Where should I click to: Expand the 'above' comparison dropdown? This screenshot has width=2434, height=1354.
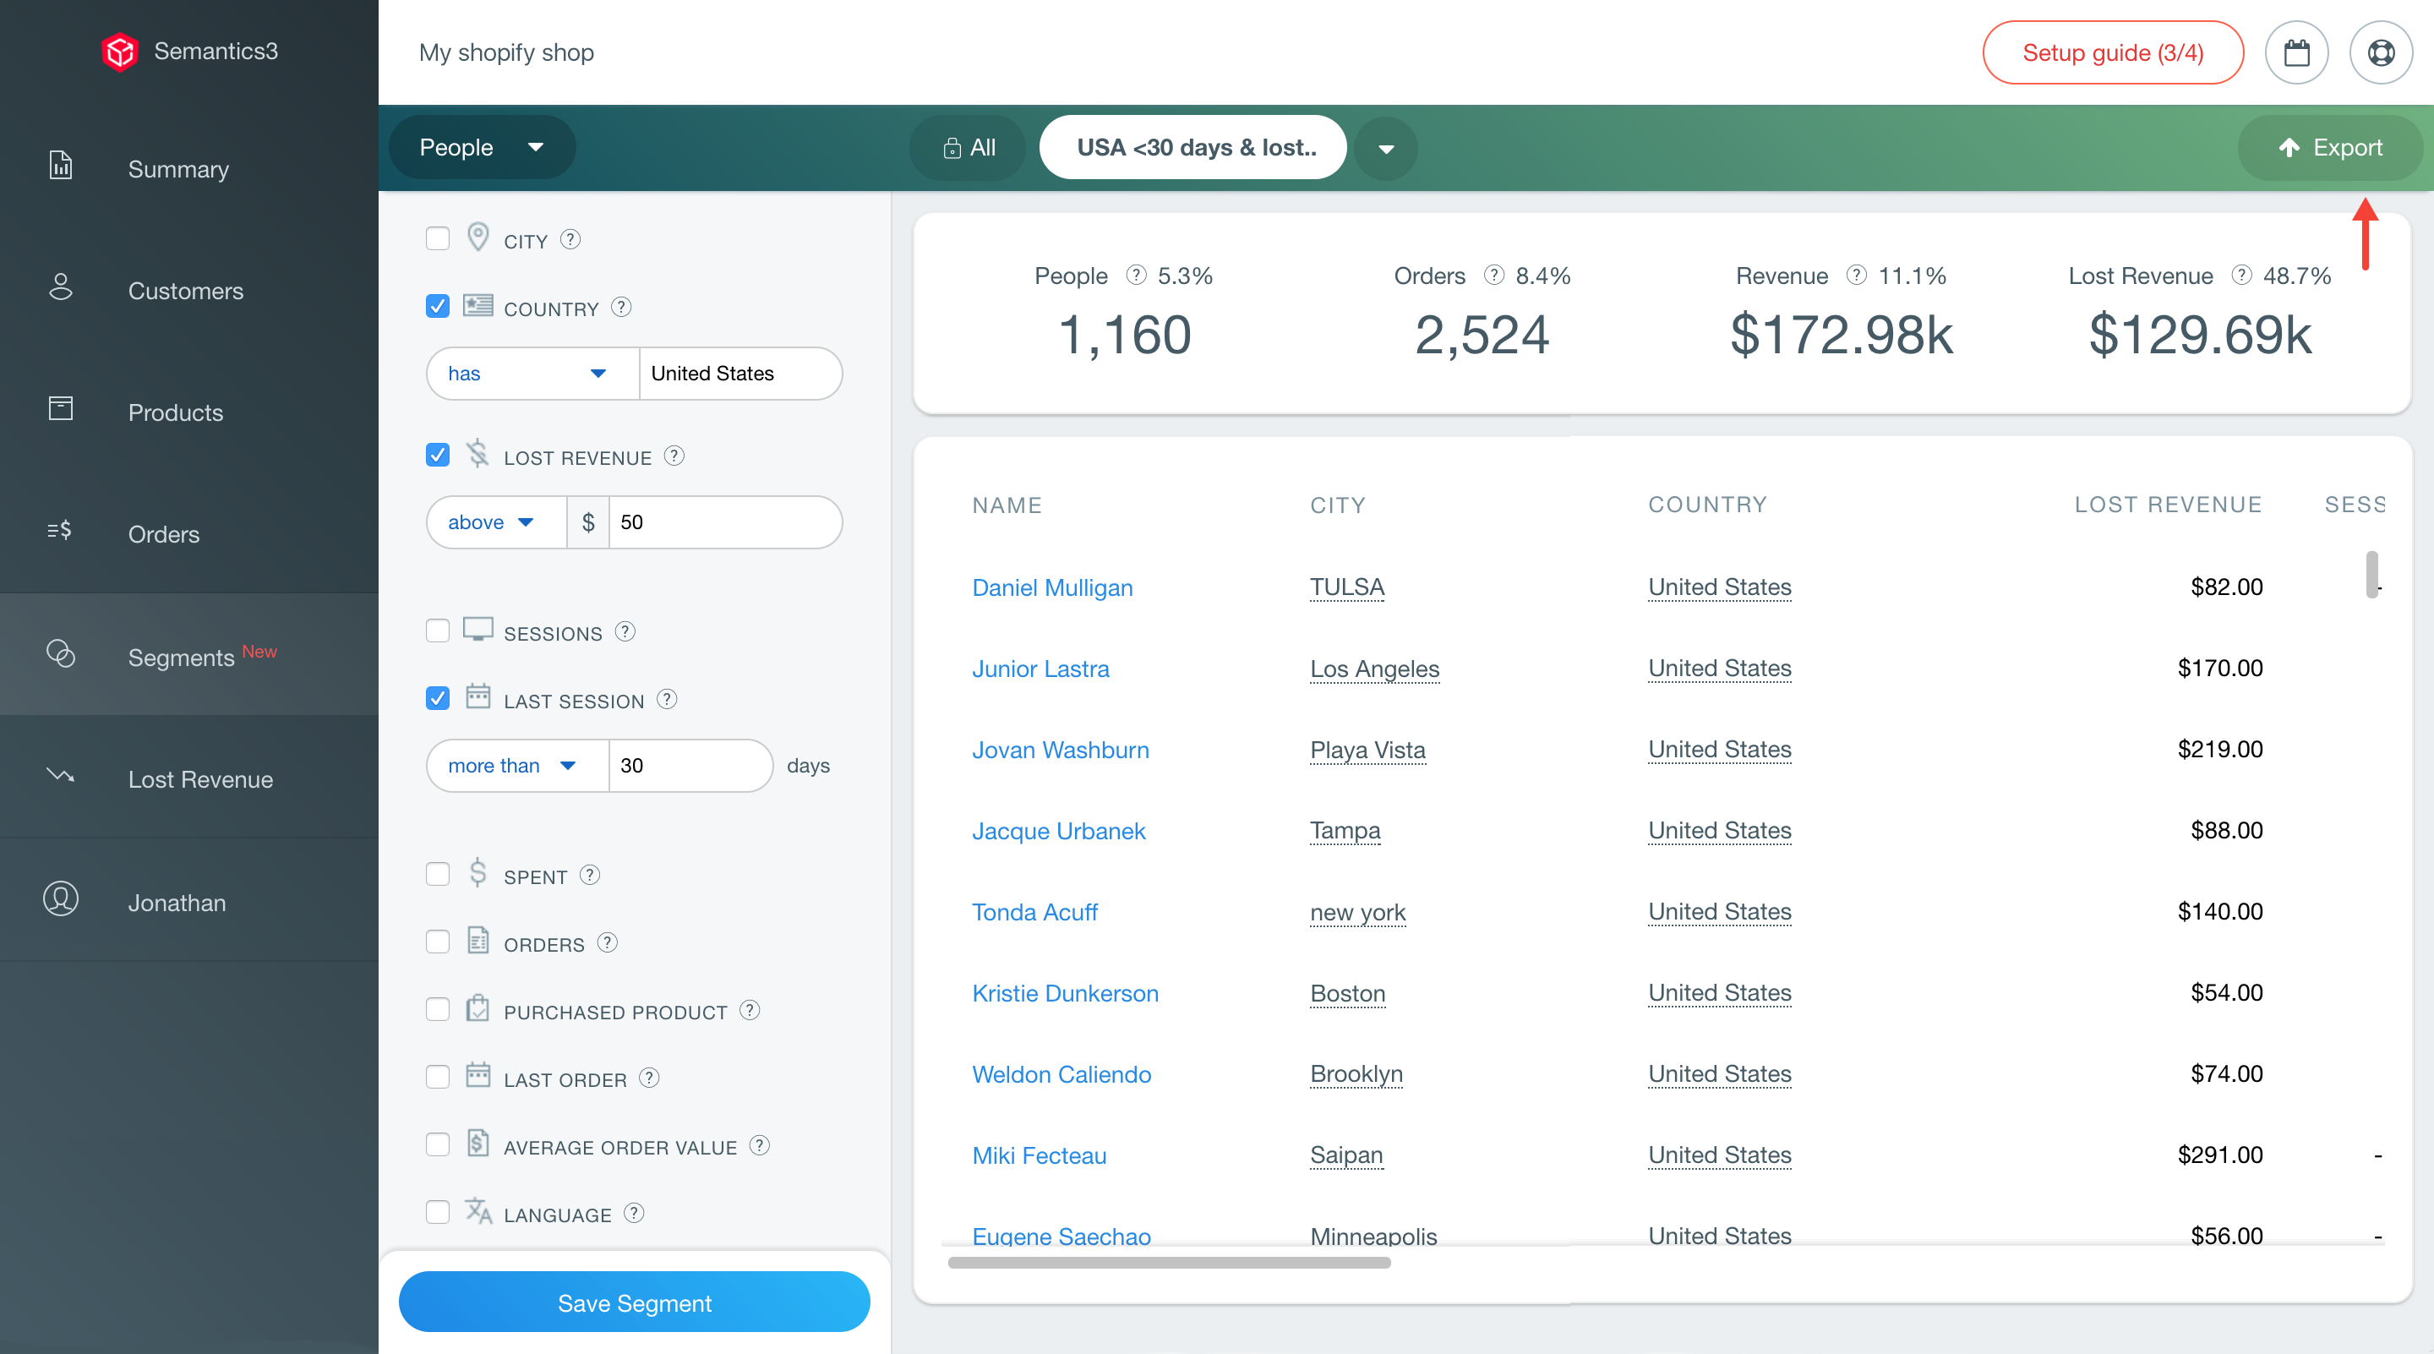(492, 522)
